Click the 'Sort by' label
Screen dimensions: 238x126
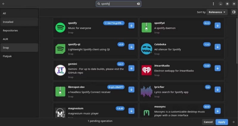[x=201, y=12]
